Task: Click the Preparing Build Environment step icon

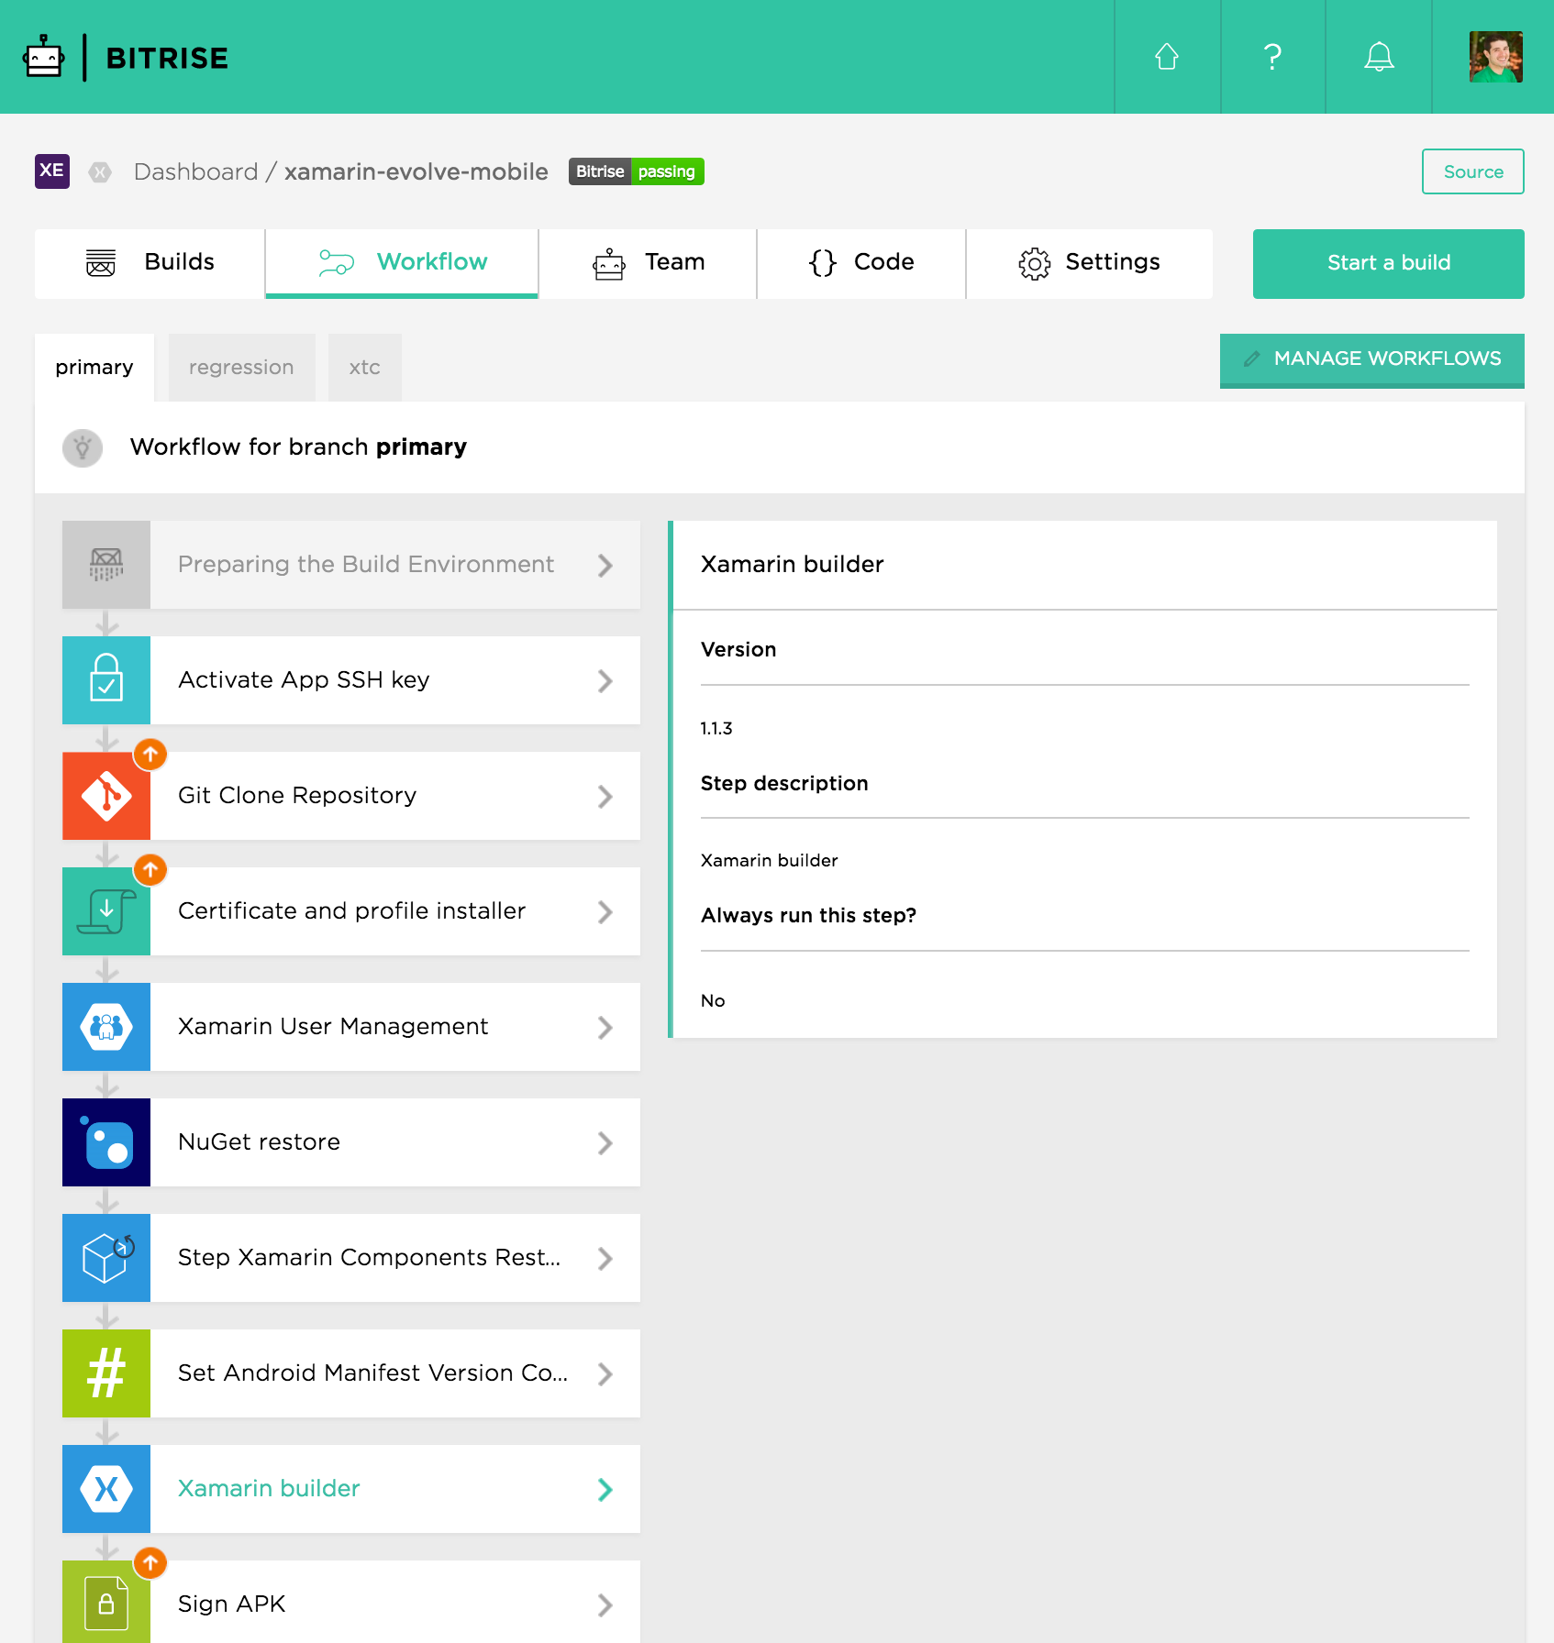Action: [106, 565]
